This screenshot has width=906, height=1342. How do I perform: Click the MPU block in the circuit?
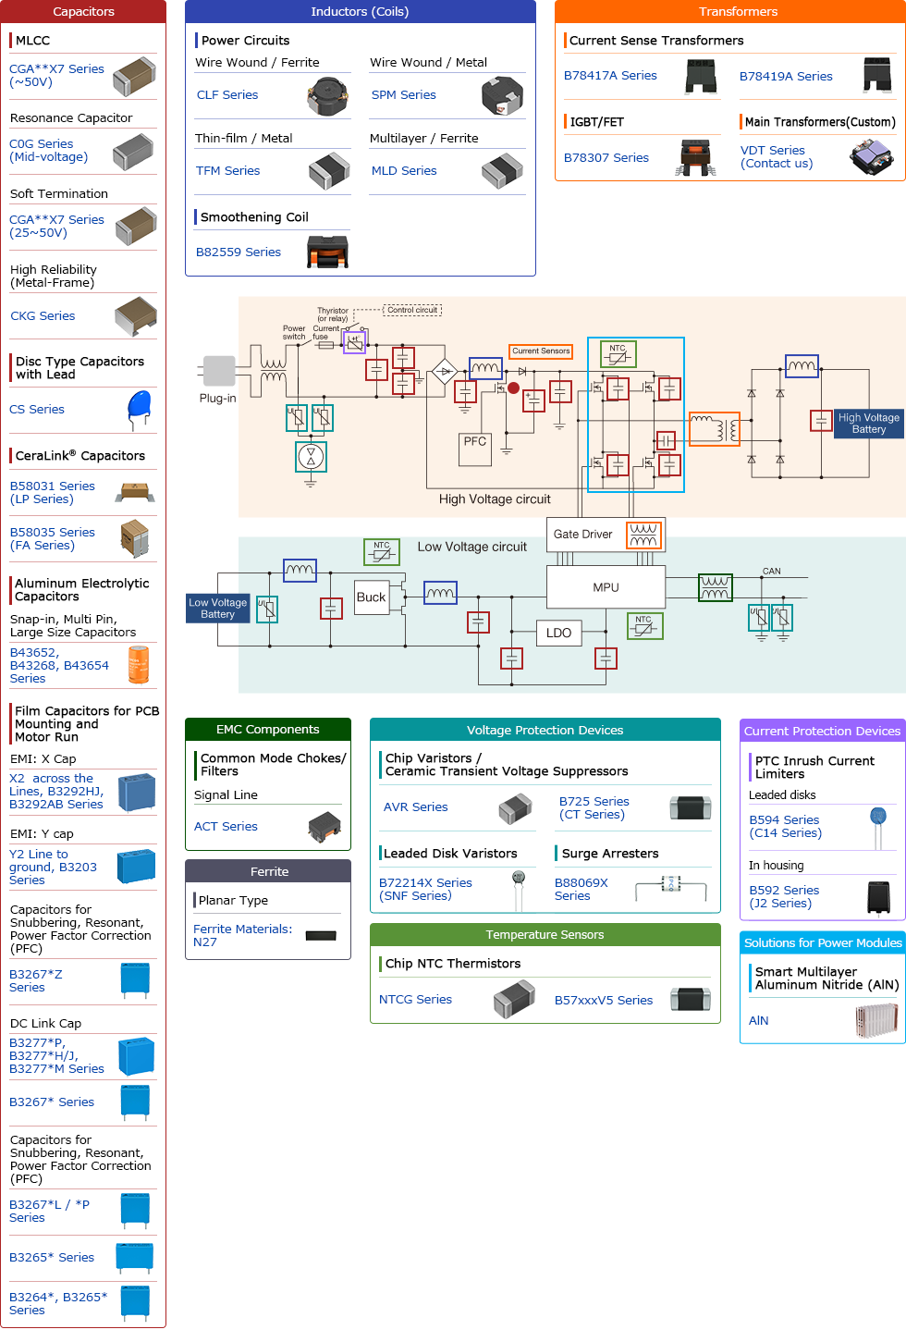[606, 587]
